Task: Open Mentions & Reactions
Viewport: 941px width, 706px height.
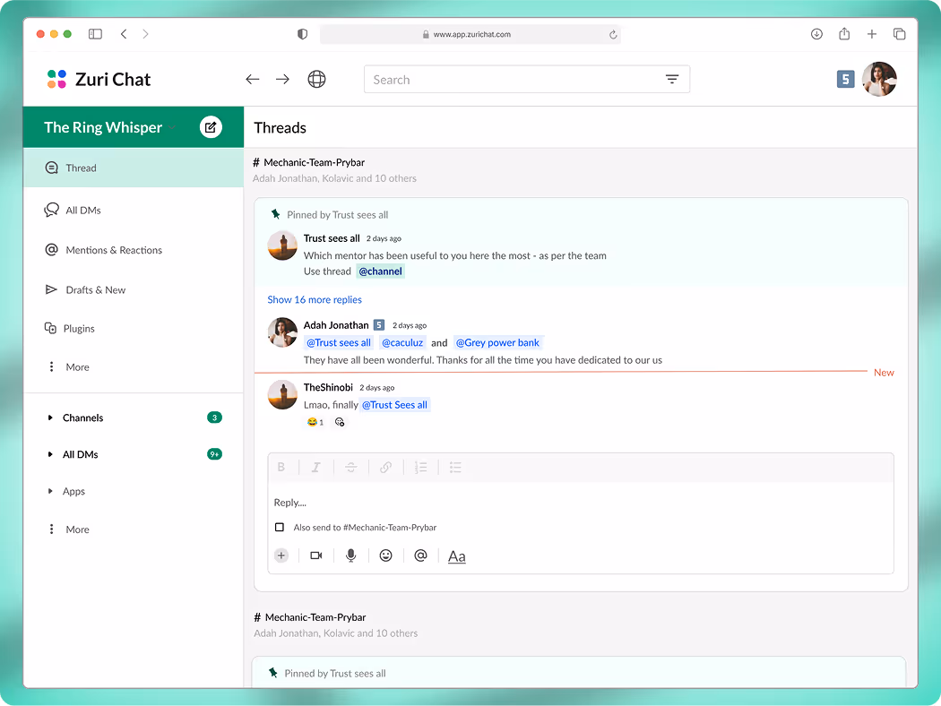Action: pos(103,250)
